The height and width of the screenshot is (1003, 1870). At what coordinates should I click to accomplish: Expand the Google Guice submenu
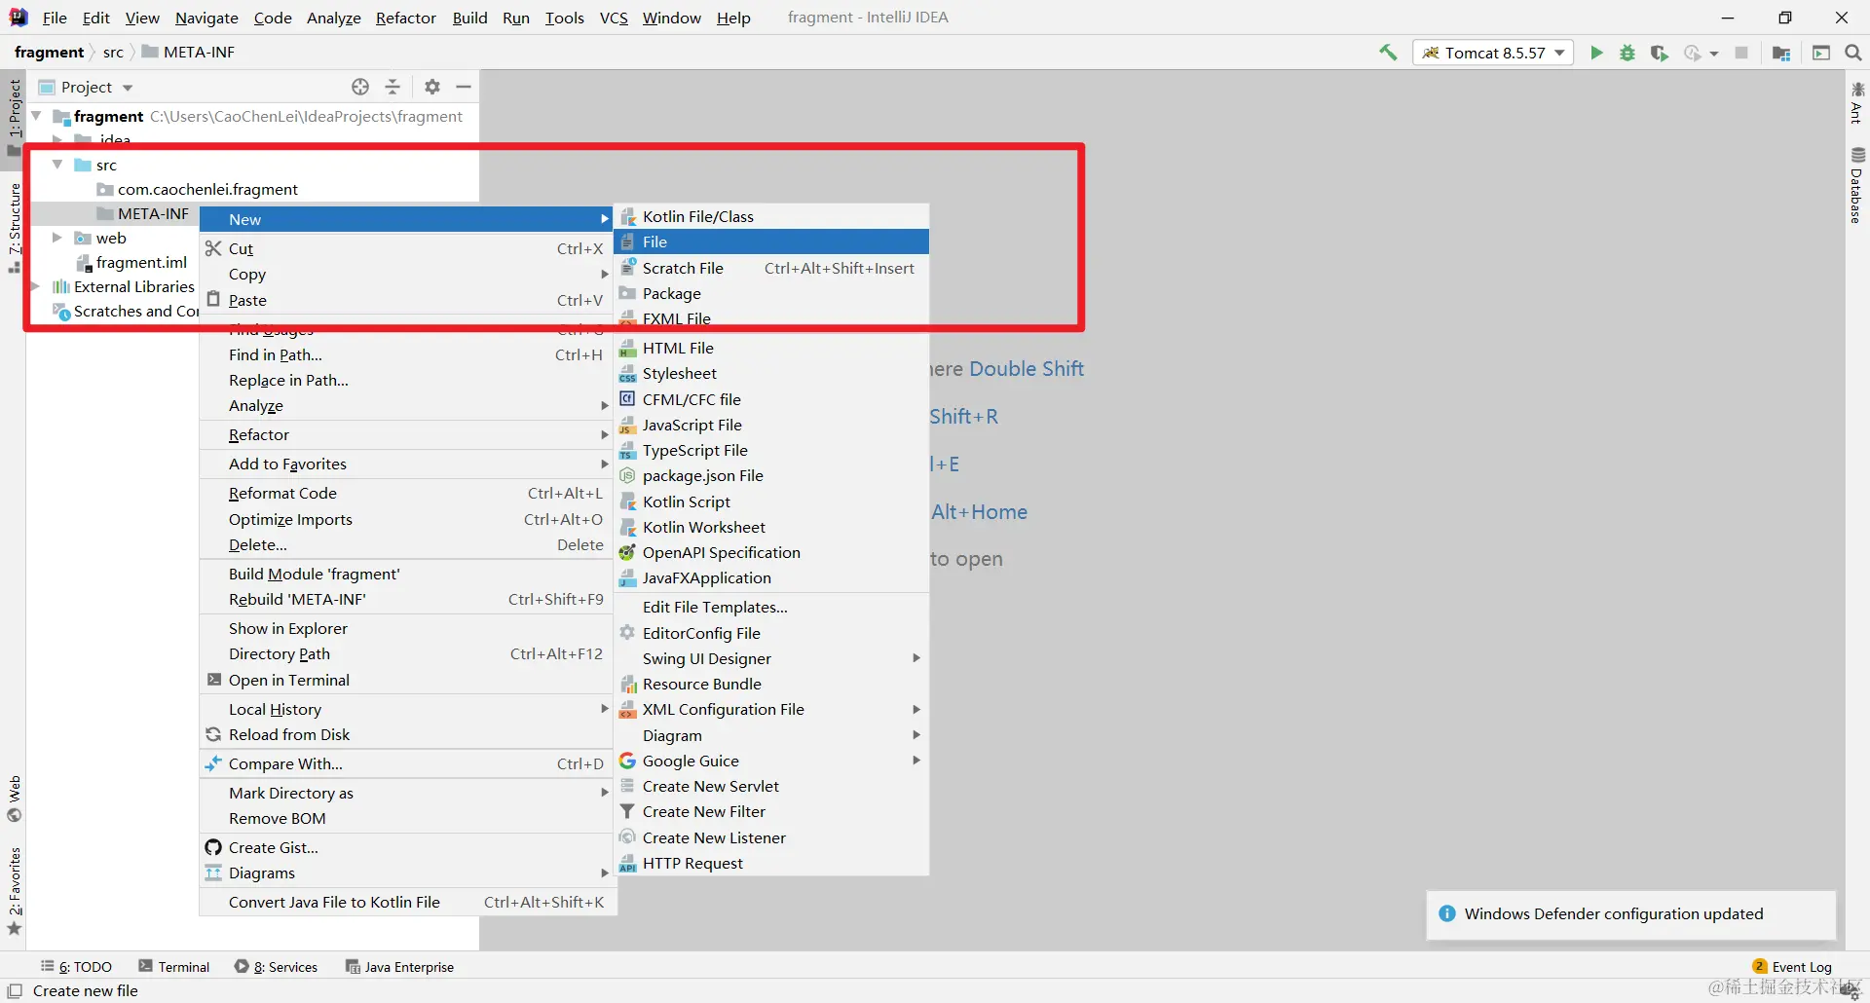click(x=771, y=761)
